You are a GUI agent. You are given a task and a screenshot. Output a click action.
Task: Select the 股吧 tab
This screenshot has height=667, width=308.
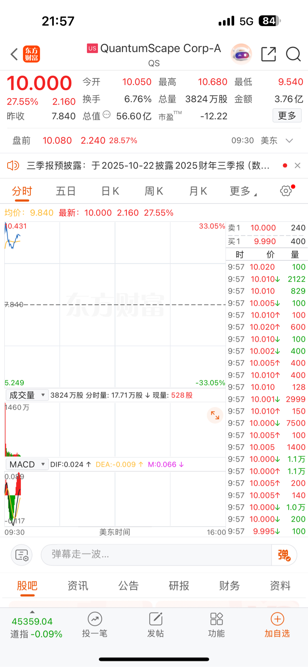27,586
